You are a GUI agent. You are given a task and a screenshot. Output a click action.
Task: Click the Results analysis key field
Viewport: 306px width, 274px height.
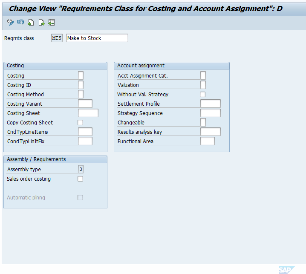pos(211,132)
